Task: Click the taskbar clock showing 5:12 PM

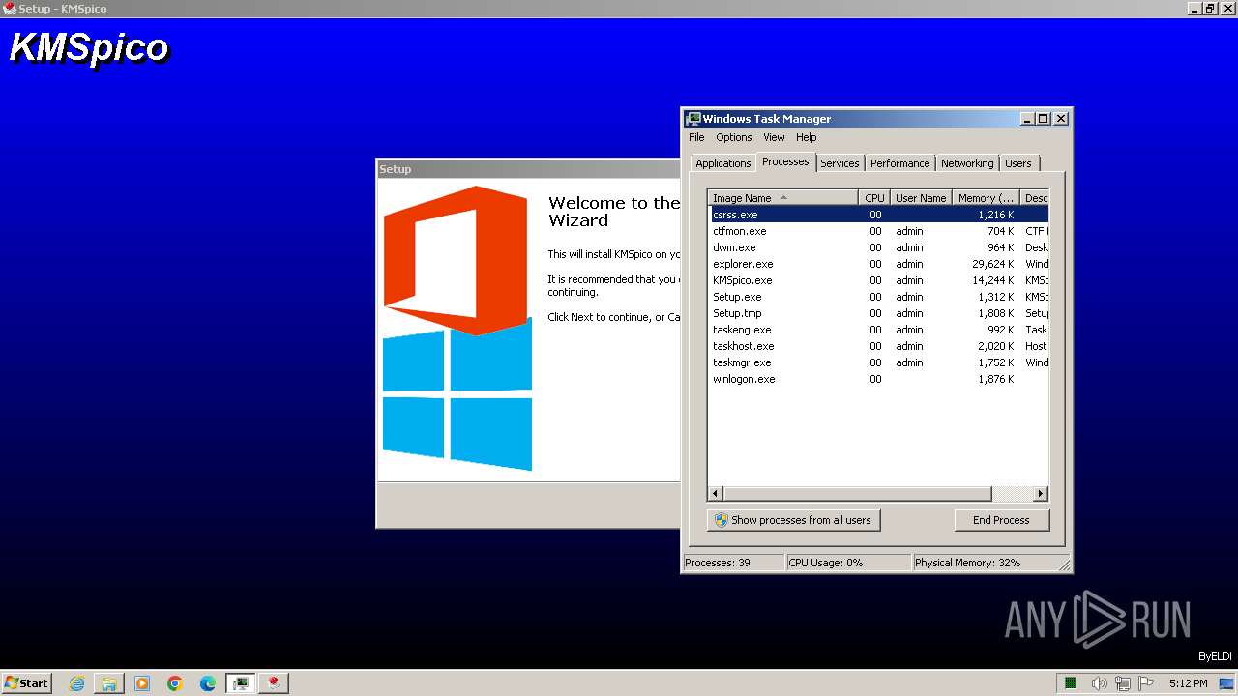Action: tap(1188, 683)
